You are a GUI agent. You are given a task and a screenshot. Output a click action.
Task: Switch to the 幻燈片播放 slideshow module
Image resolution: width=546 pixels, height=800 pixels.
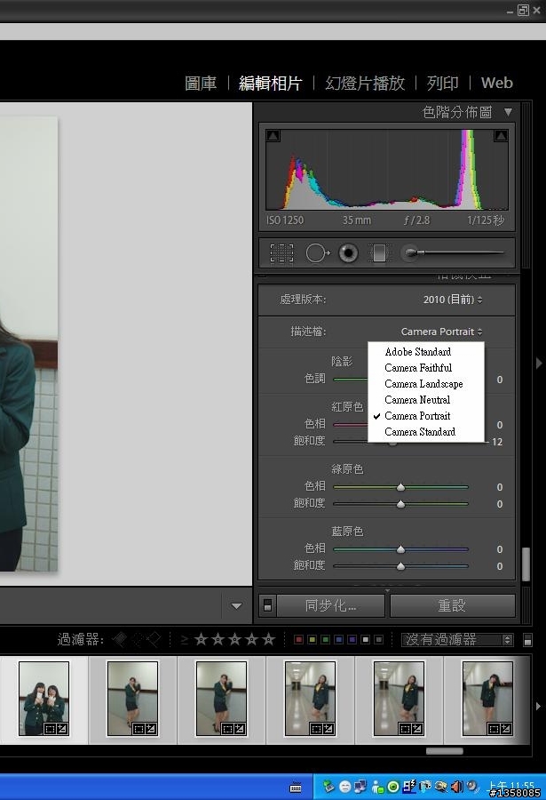coord(365,83)
